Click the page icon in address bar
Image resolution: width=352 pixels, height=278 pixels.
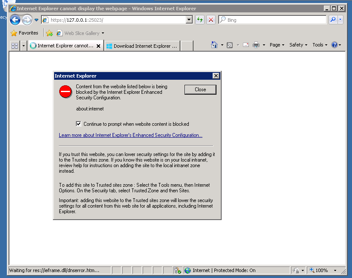(x=45, y=20)
